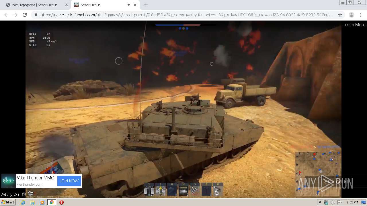
Task: Click the Ad countdown timer text
Action: (10, 194)
